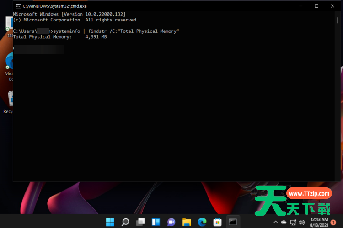Select the Recycle Bin desktop icon
Viewport: 343px width, 228px height.
9,102
